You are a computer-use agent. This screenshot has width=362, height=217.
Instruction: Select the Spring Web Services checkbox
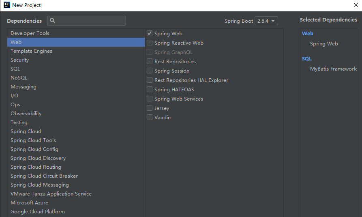pyautogui.click(x=150, y=99)
